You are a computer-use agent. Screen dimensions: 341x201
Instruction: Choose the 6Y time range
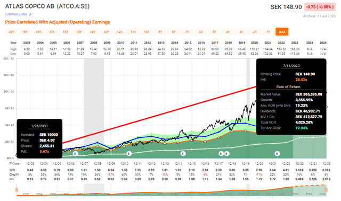201,32
